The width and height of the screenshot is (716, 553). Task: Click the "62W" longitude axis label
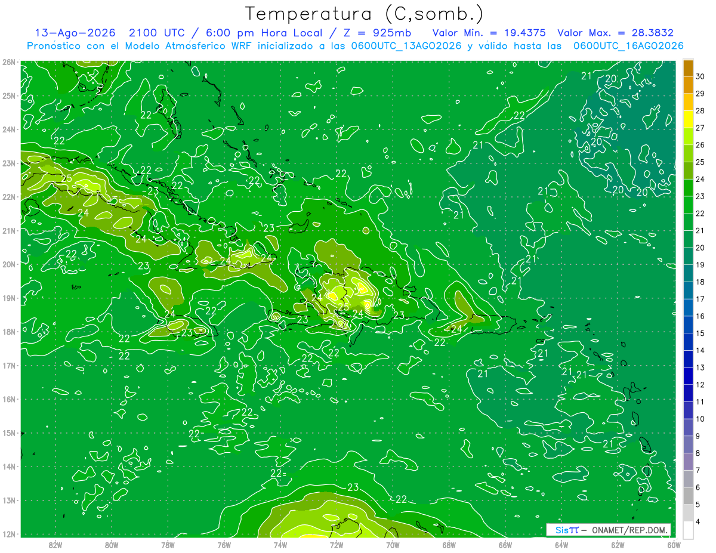618,544
